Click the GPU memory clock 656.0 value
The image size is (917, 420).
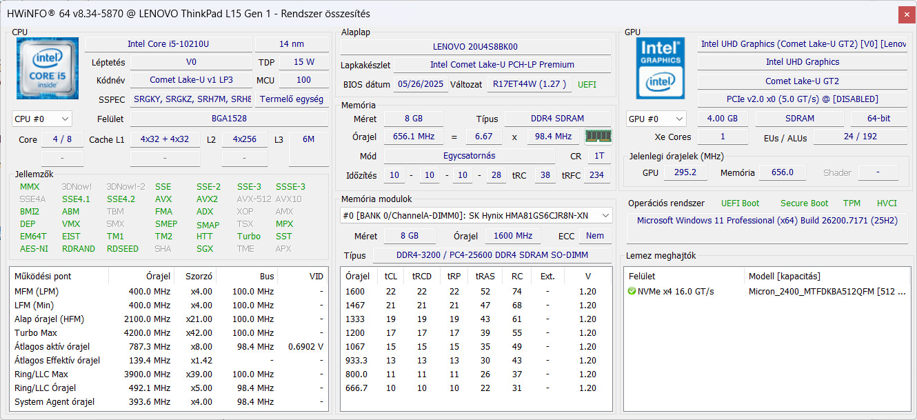pos(783,172)
